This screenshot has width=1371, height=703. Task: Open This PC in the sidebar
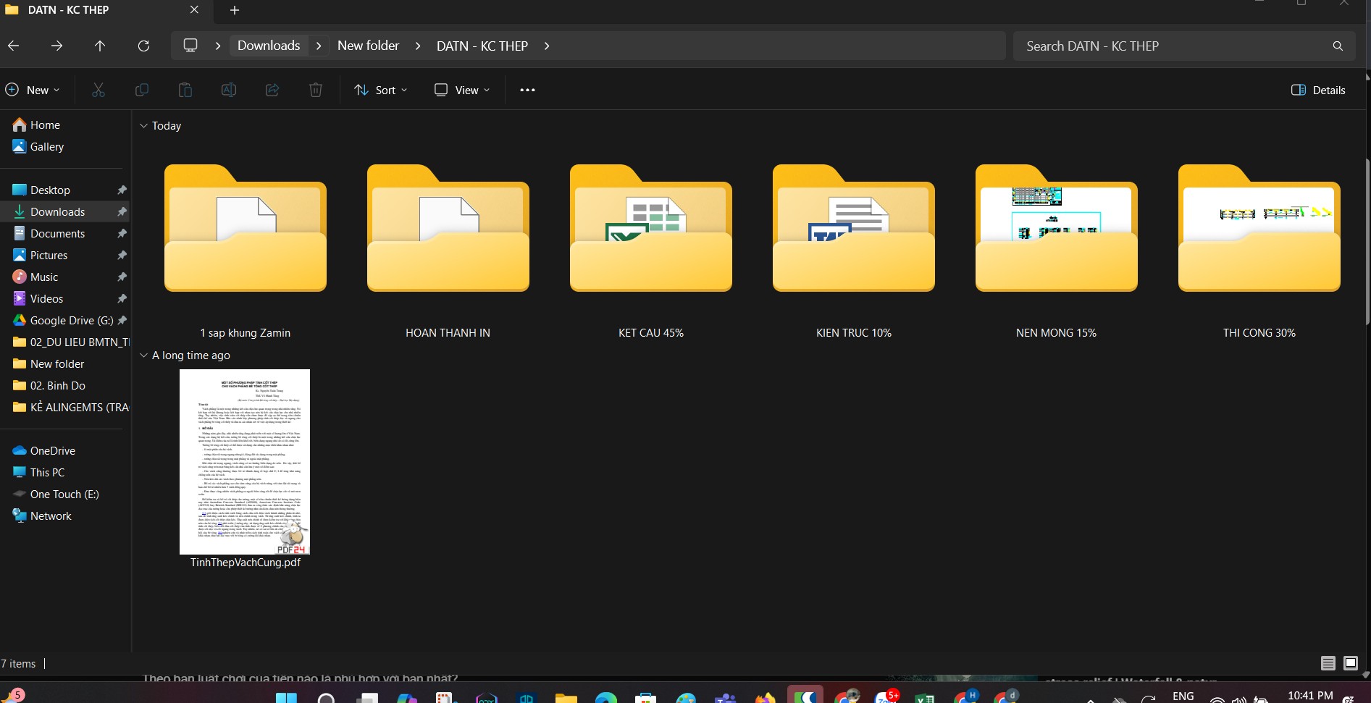[47, 473]
